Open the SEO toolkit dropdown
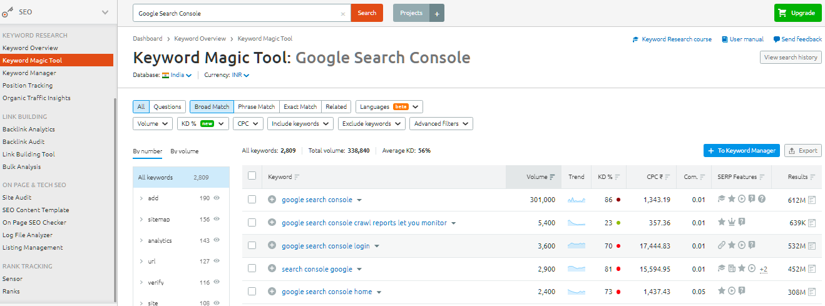This screenshot has height=306, width=825. pos(105,12)
